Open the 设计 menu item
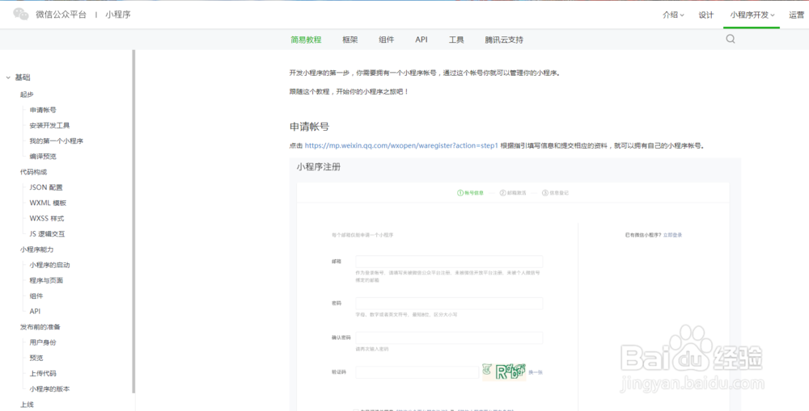 [706, 15]
